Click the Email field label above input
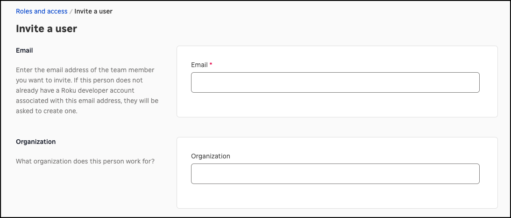This screenshot has width=511, height=218. pyautogui.click(x=199, y=65)
